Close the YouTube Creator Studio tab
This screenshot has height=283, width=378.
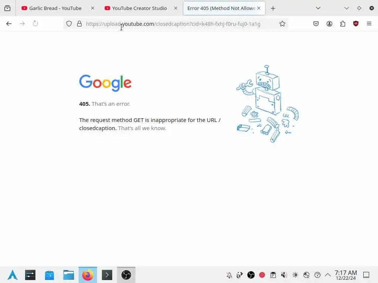(176, 8)
